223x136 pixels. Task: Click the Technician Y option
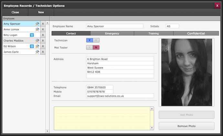(x=90, y=40)
